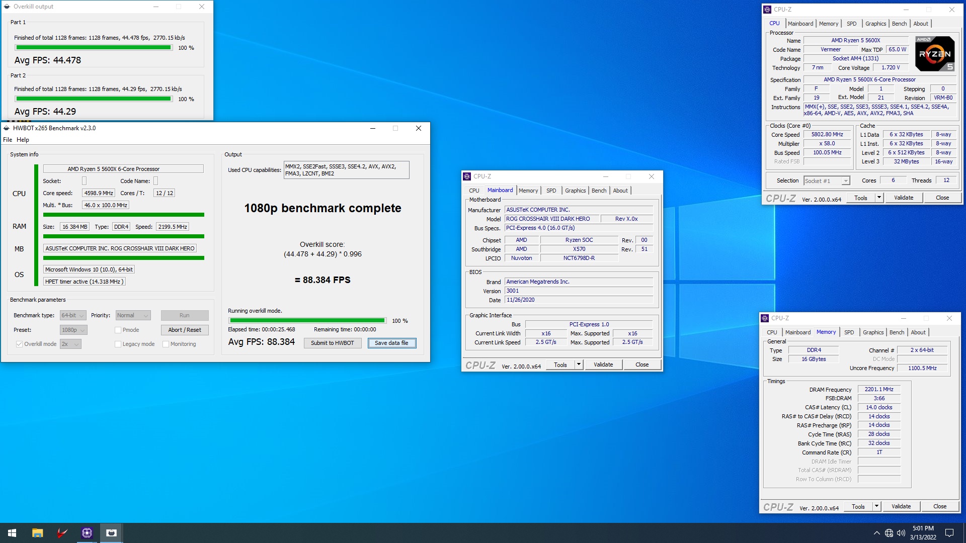Switch to Bench tab in CPU-Z CPU window
The image size is (966, 543).
[x=899, y=24]
